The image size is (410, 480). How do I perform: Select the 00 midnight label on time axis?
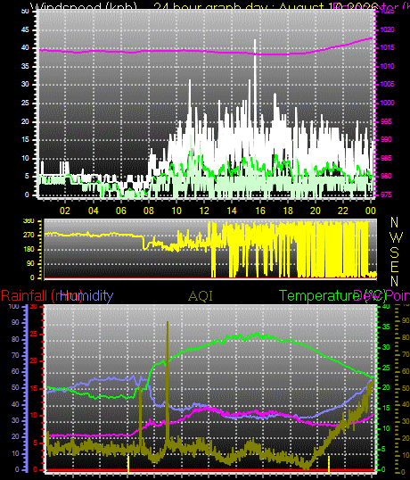coord(370,211)
